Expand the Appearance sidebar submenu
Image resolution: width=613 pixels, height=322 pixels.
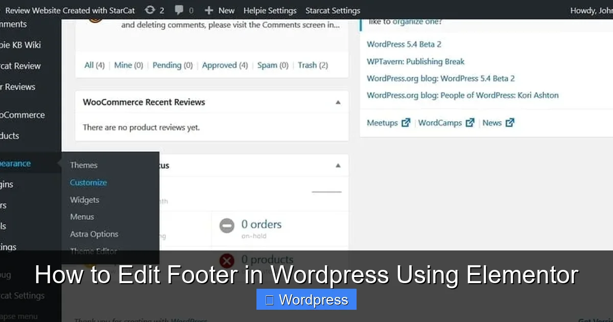pyautogui.click(x=15, y=163)
